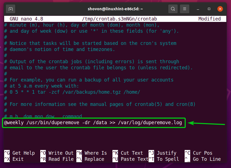Click the /tmp/crontab.s3mNGn/crontab filename
This screenshot has width=231, height=168.
[119, 19]
